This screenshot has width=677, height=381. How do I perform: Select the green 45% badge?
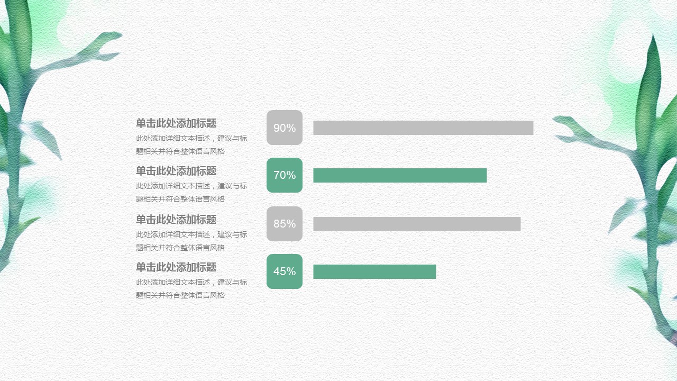tap(285, 271)
